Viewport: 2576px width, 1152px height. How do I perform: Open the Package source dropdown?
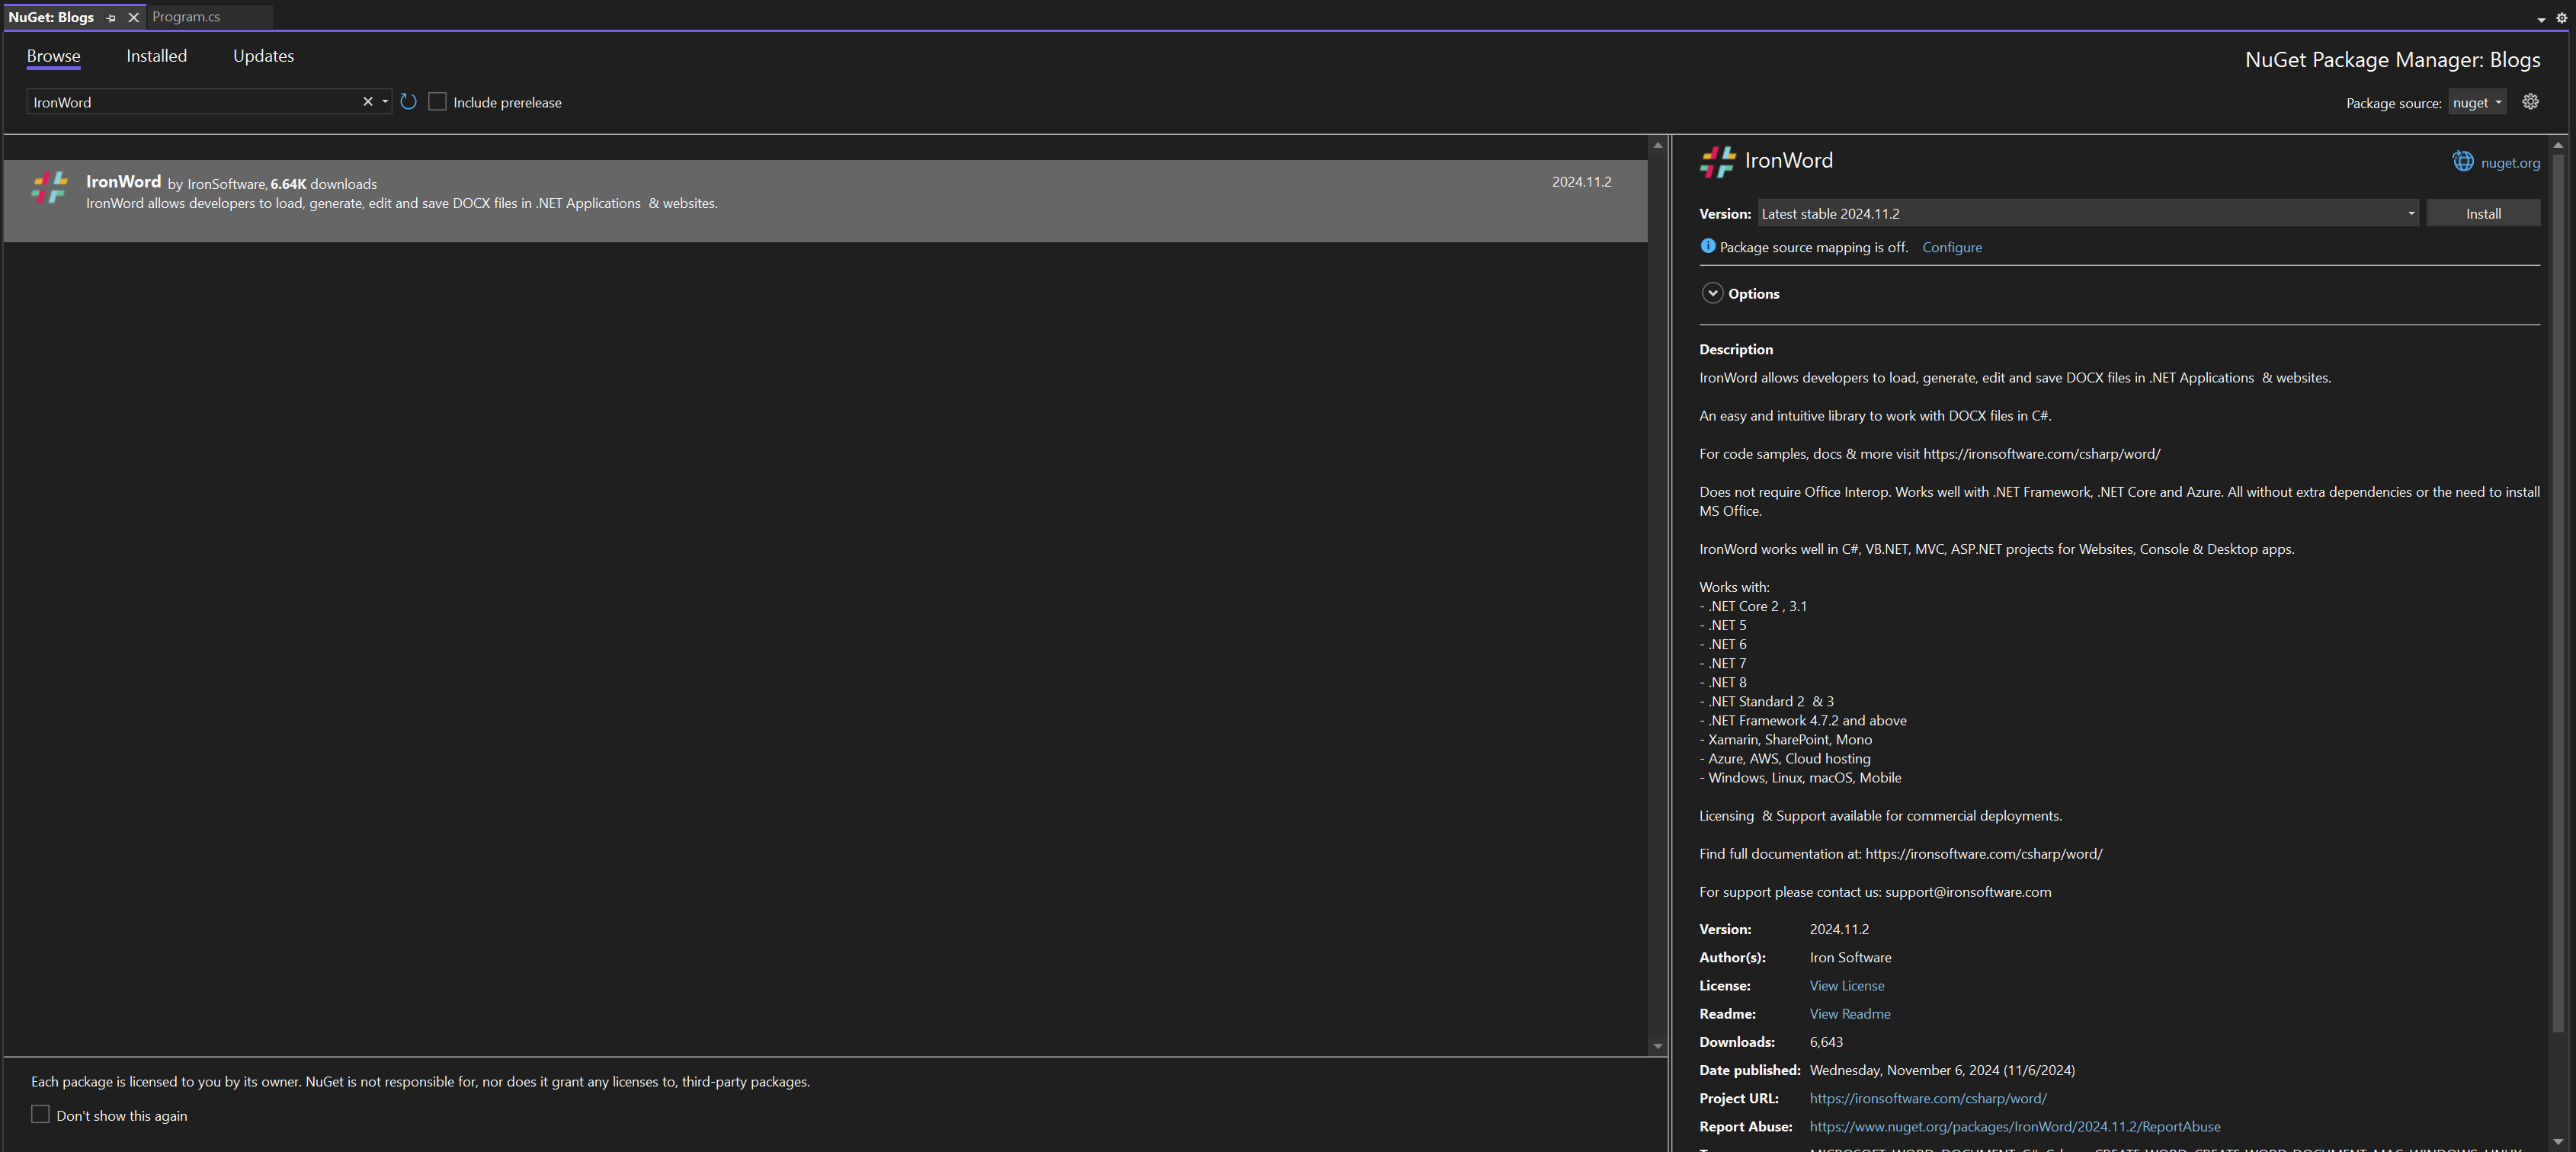2476,103
